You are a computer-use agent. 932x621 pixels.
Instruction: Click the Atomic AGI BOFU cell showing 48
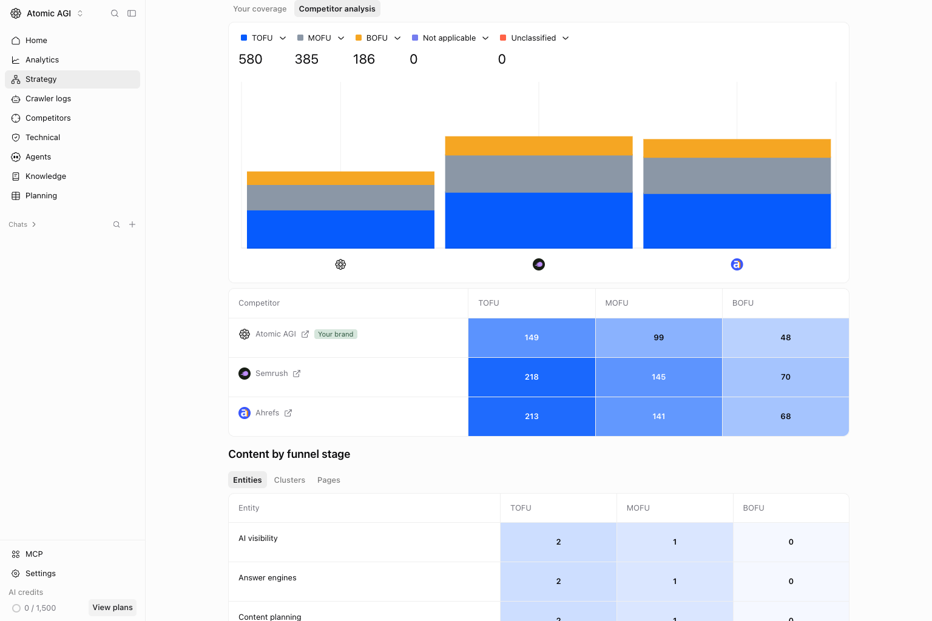tap(786, 338)
